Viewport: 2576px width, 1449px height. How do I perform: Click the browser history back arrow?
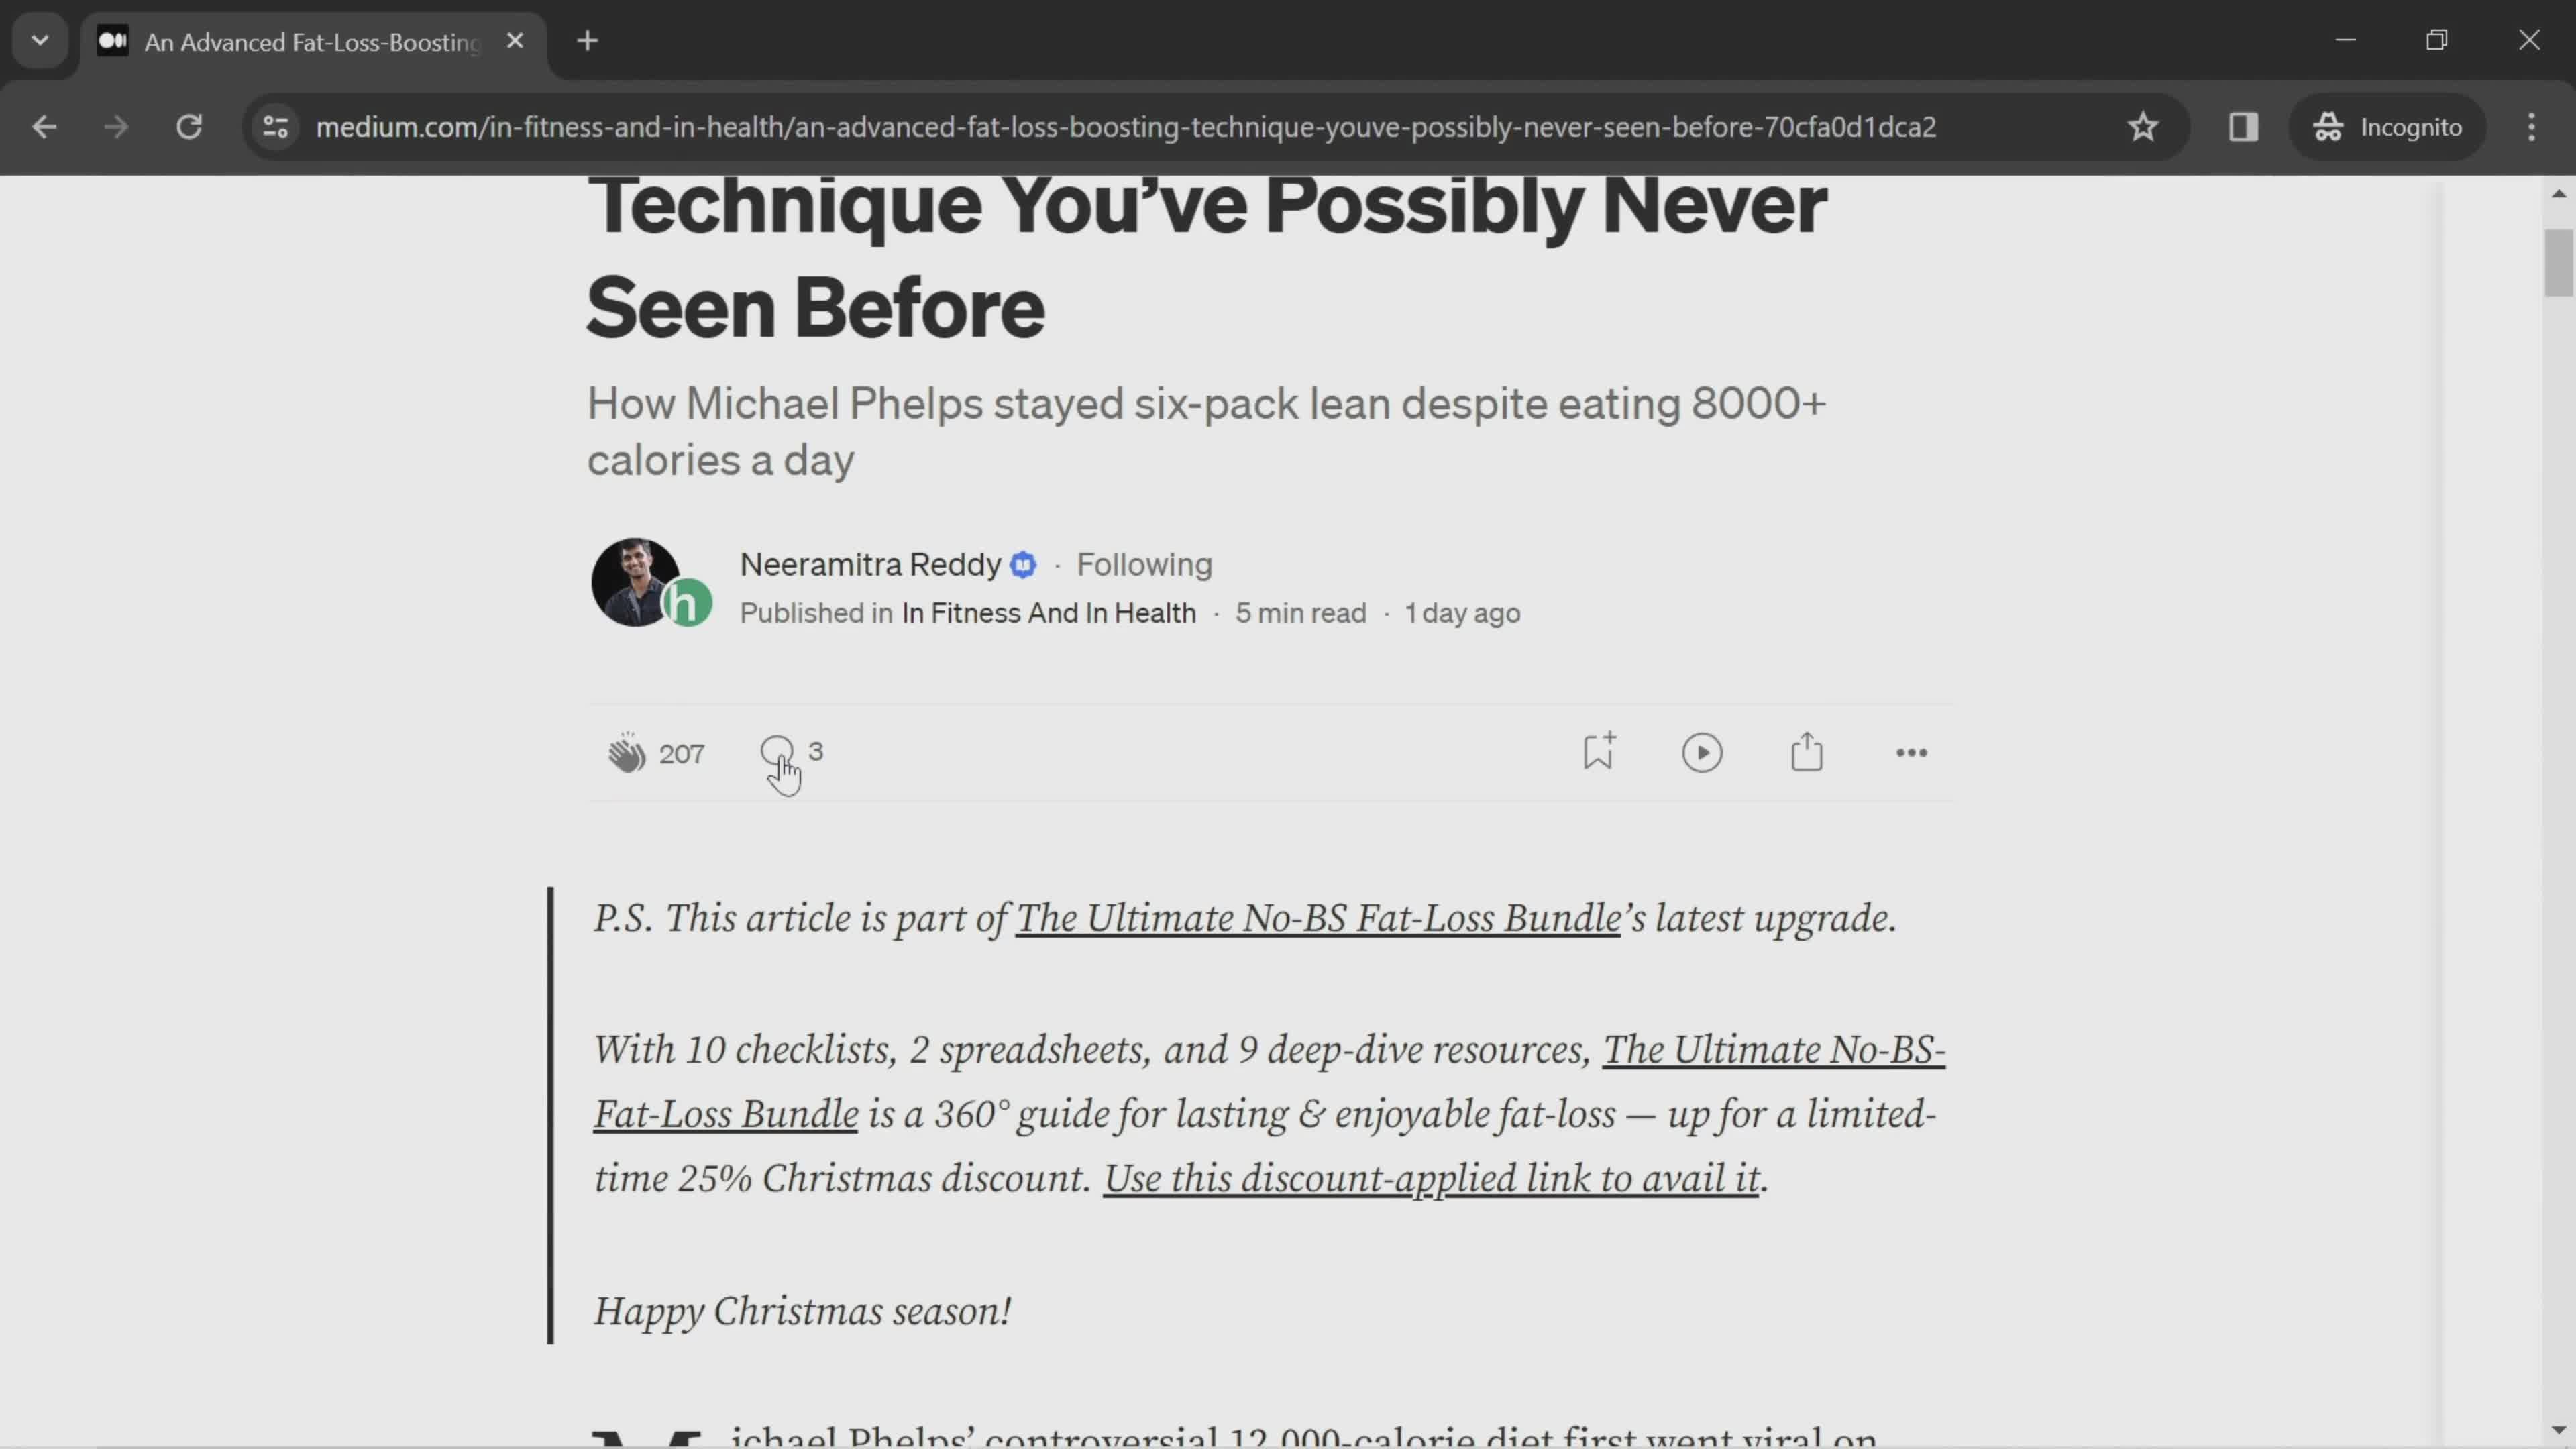coord(44,125)
